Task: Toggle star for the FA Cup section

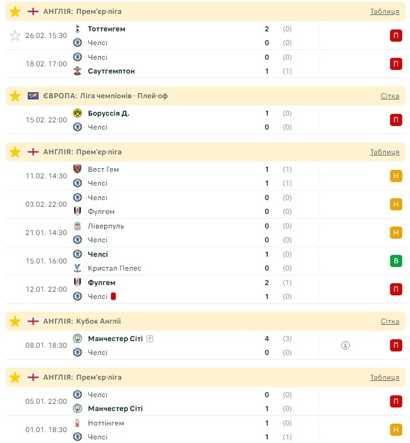Action: coord(15,321)
